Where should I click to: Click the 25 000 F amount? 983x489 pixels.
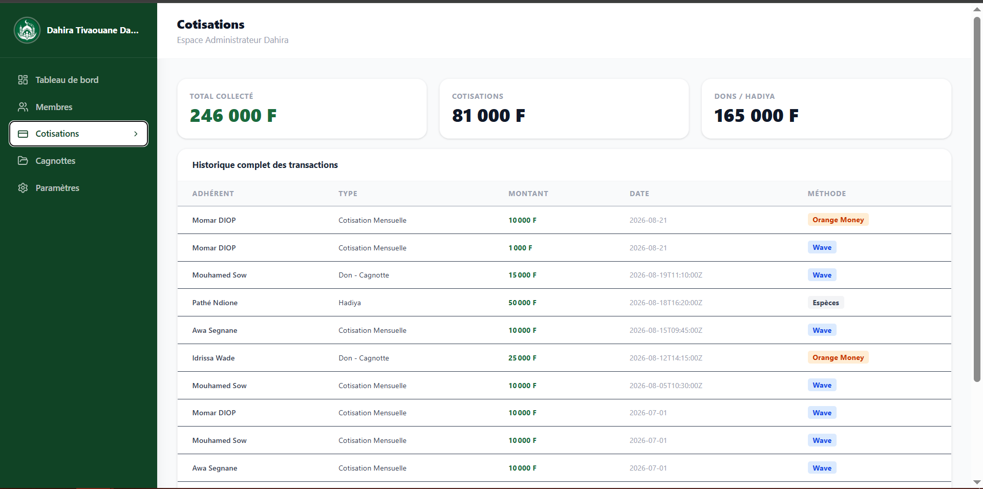pyautogui.click(x=522, y=358)
